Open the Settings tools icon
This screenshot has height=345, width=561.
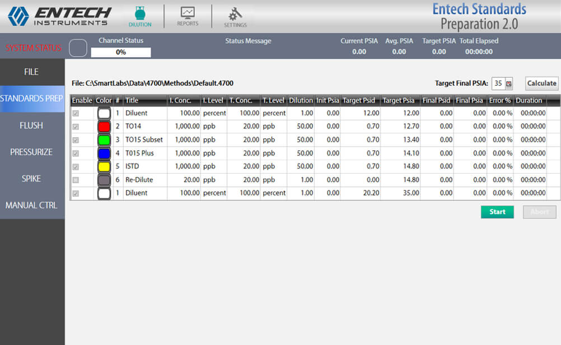pos(235,17)
